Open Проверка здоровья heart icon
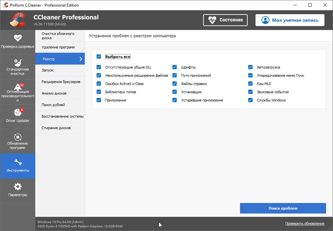The width and height of the screenshot is (333, 231). tap(17, 38)
